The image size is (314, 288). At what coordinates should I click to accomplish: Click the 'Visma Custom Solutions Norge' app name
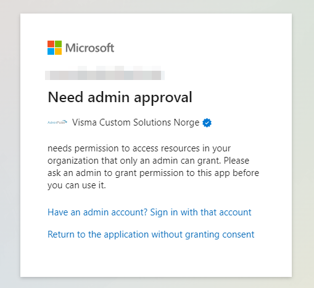pos(136,122)
